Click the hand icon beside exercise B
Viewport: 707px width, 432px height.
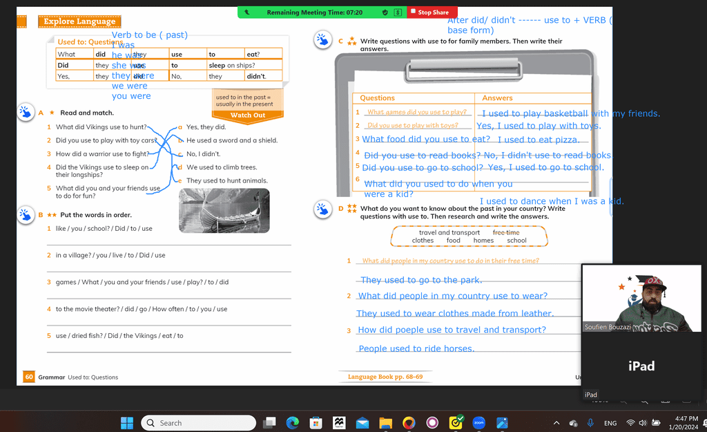pos(26,215)
